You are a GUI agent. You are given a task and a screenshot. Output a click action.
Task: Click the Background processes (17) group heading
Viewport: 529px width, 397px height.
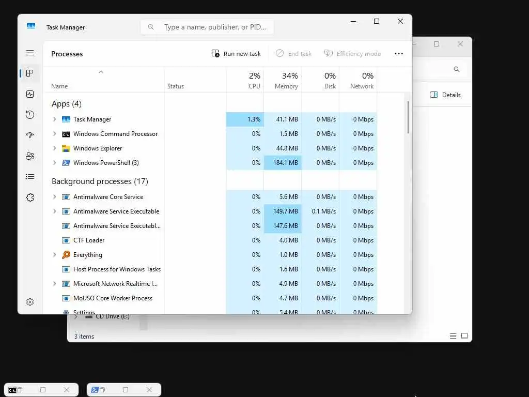tap(100, 181)
